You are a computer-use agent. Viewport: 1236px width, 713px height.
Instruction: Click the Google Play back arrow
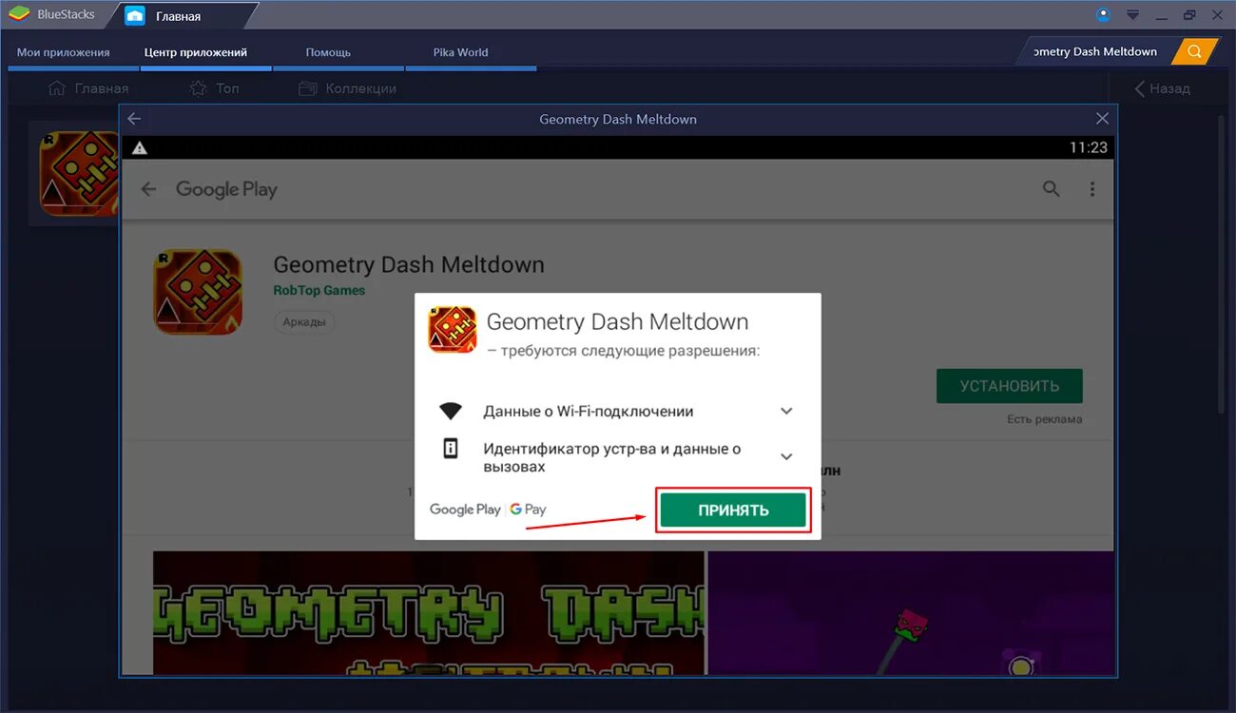pyautogui.click(x=148, y=189)
